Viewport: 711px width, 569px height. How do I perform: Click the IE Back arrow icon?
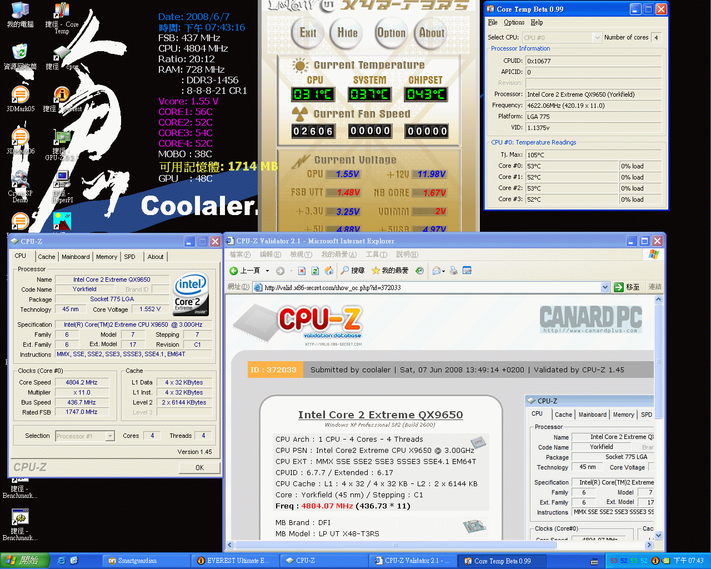click(x=234, y=271)
